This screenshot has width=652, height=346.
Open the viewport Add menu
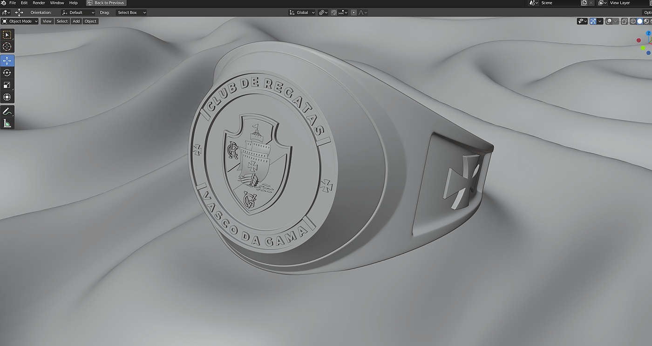coord(76,21)
